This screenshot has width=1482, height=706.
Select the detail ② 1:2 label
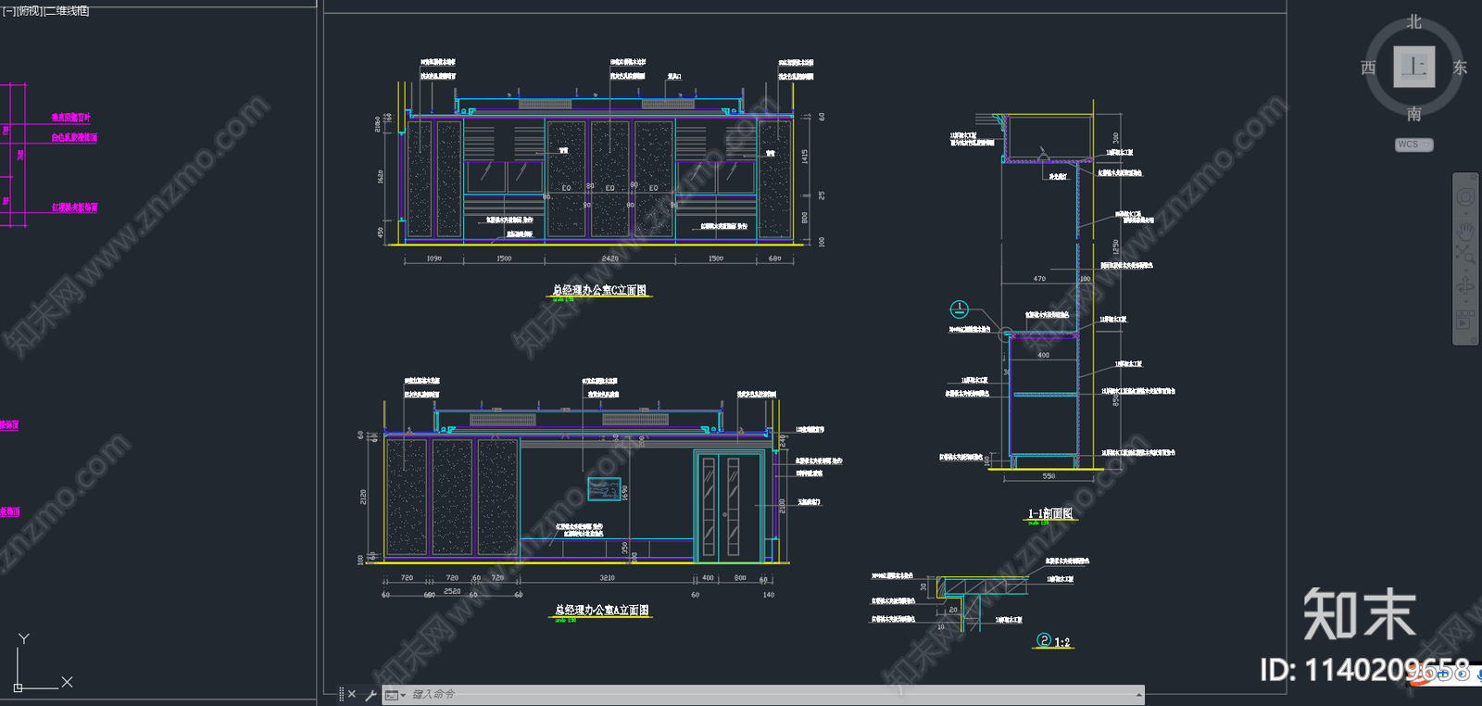(1053, 641)
